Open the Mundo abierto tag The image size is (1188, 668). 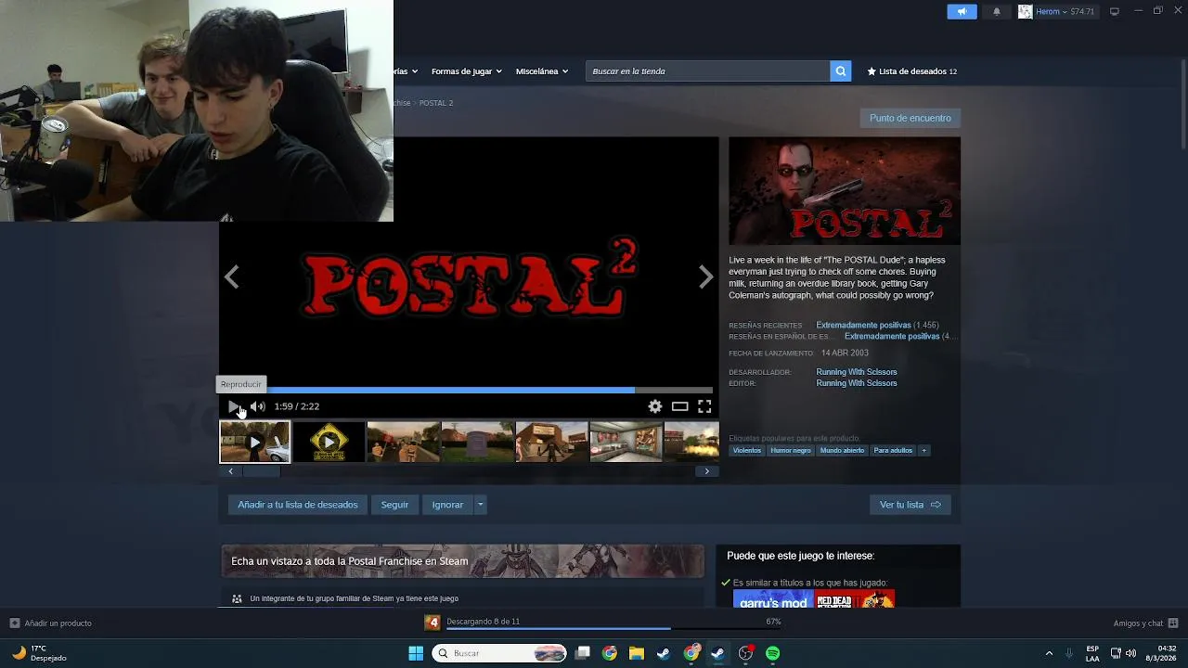[842, 451]
